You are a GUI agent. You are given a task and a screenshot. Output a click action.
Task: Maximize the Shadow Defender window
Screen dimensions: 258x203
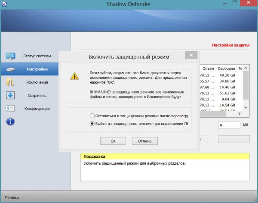coord(235,3)
